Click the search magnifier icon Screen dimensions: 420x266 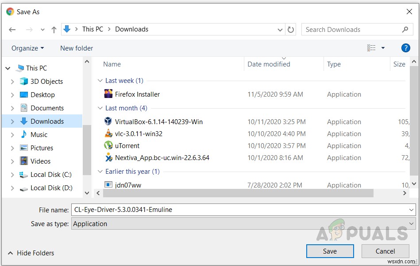tap(405, 30)
